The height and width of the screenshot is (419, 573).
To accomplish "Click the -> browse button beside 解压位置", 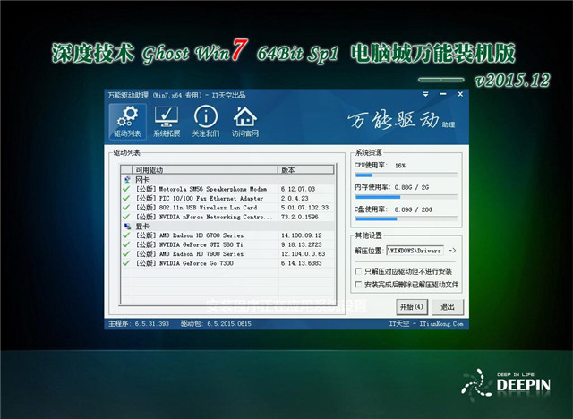I will click(x=452, y=251).
